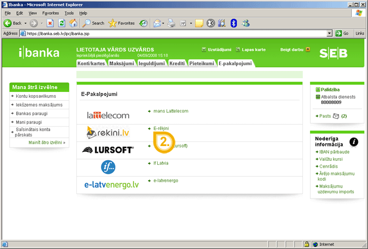Open the Forward button dropdown arrow
This screenshot has height=249, width=368.
(x=42, y=23)
